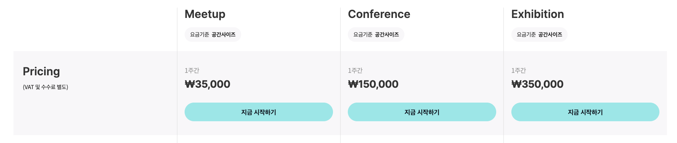Click the Meetup 지금 시작하기 button
677x143 pixels.
[258, 112]
